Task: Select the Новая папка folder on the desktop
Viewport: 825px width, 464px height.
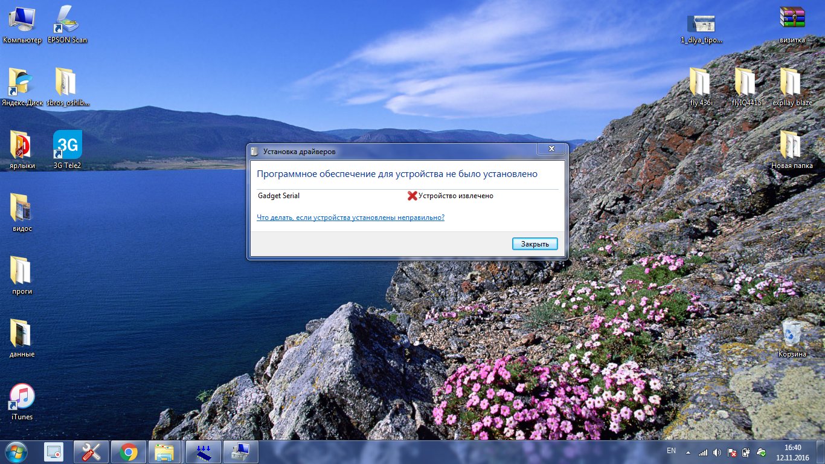Action: click(792, 149)
